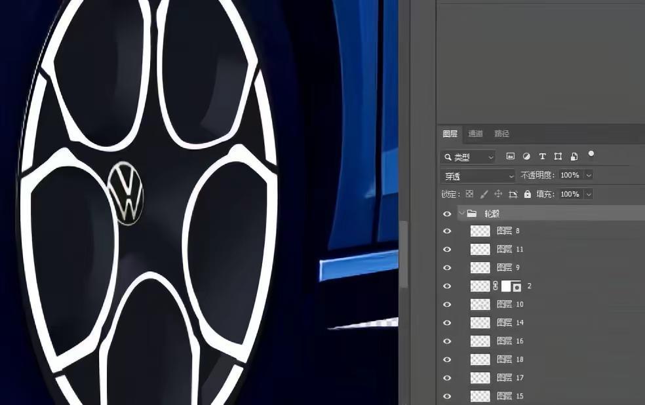Select the 图层 9 thumbnail

[480, 267]
